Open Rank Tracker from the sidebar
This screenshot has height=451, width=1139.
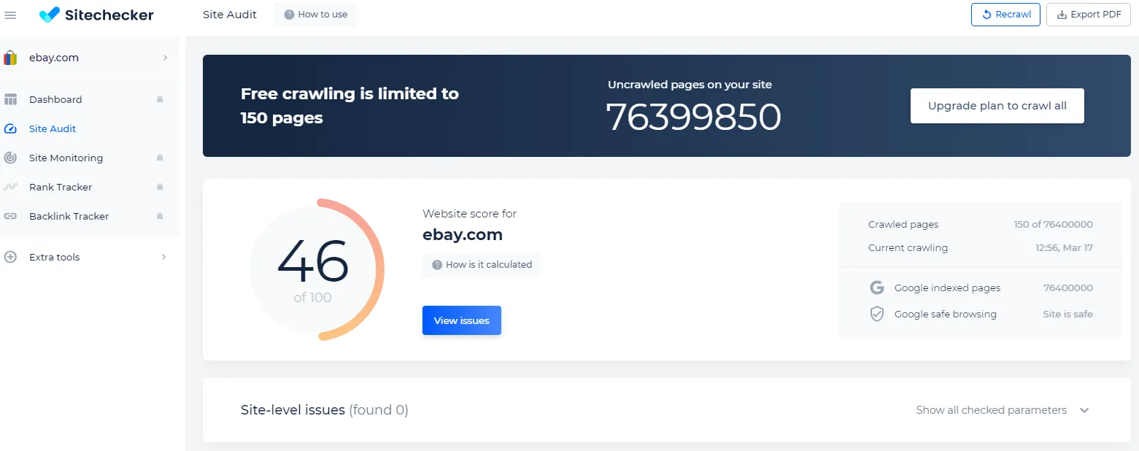61,187
